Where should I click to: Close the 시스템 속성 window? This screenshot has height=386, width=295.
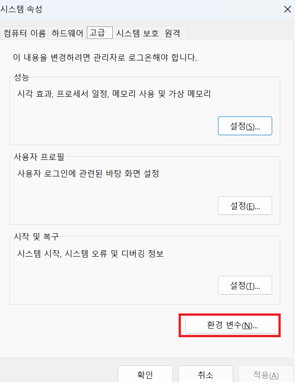click(x=287, y=9)
